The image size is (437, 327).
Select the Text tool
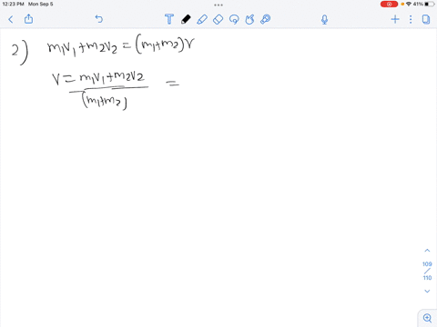pos(169,19)
